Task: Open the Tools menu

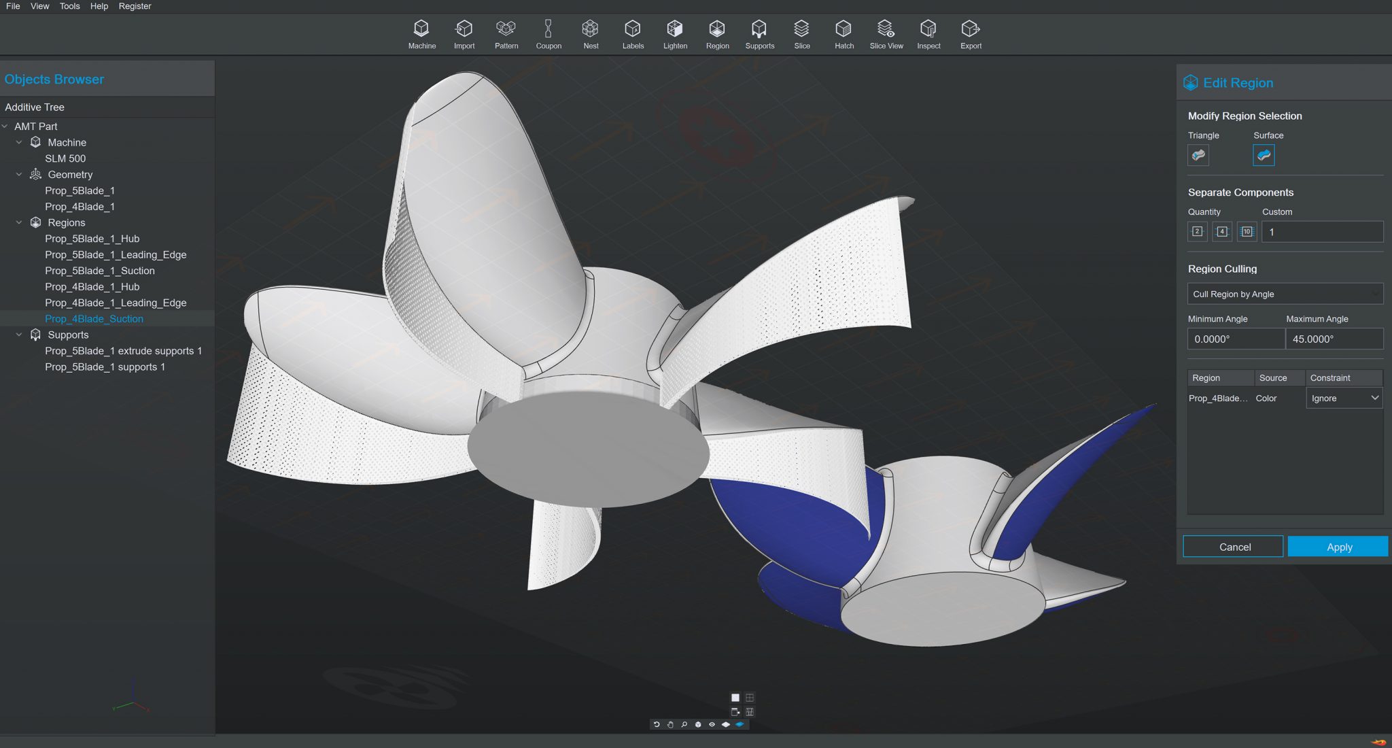Action: coord(69,6)
